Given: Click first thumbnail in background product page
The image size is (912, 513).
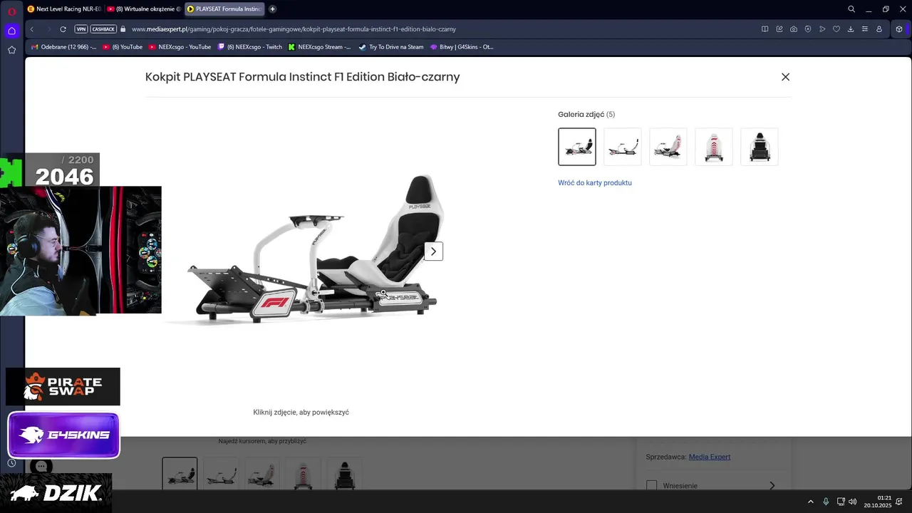Looking at the screenshot, I should (x=180, y=474).
